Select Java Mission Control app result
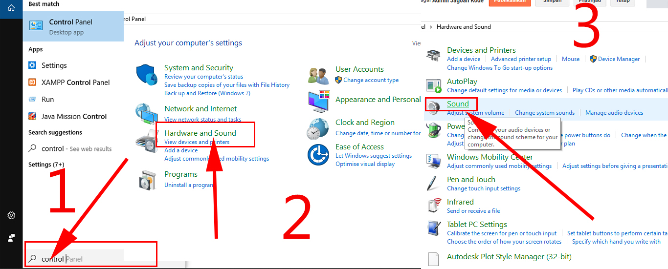The image size is (668, 269). coord(73,116)
